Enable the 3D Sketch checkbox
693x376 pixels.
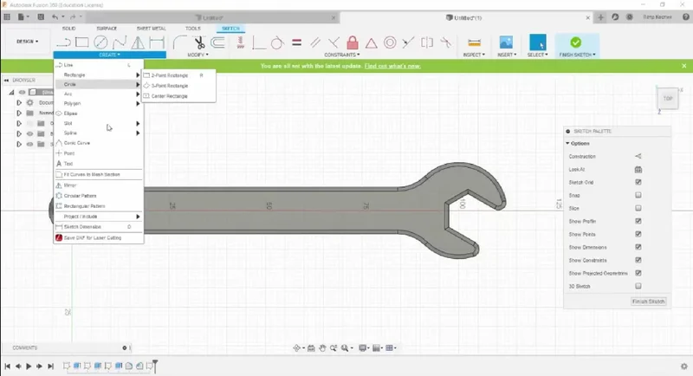(638, 286)
